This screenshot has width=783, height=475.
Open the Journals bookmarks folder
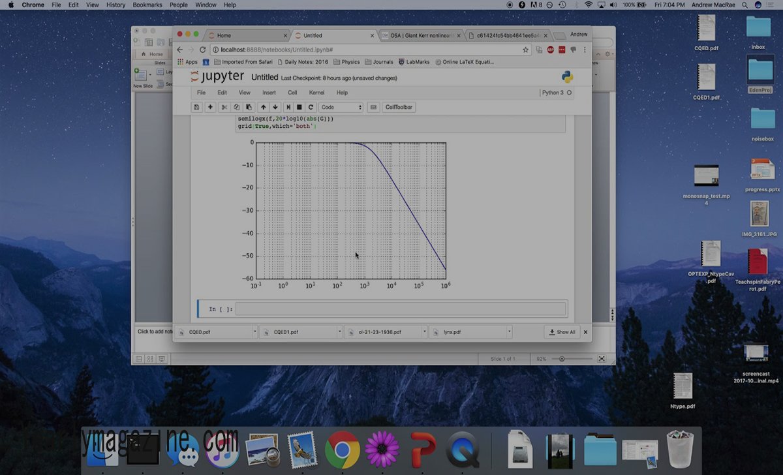click(x=379, y=62)
